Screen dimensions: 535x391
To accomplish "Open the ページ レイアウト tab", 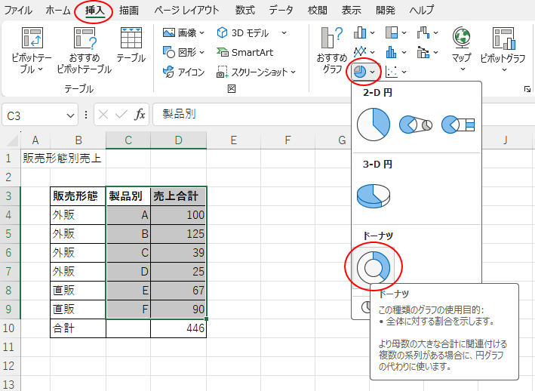I will [186, 11].
